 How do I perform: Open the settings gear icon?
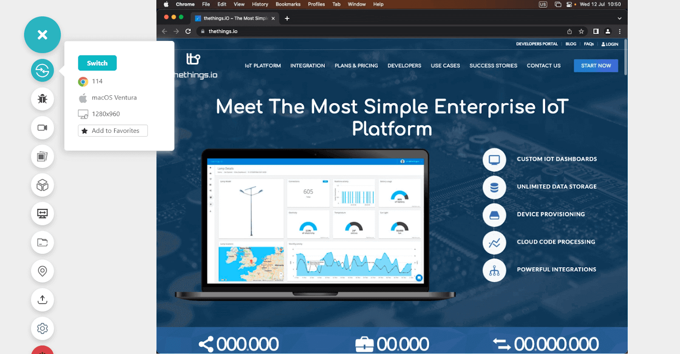[42, 328]
